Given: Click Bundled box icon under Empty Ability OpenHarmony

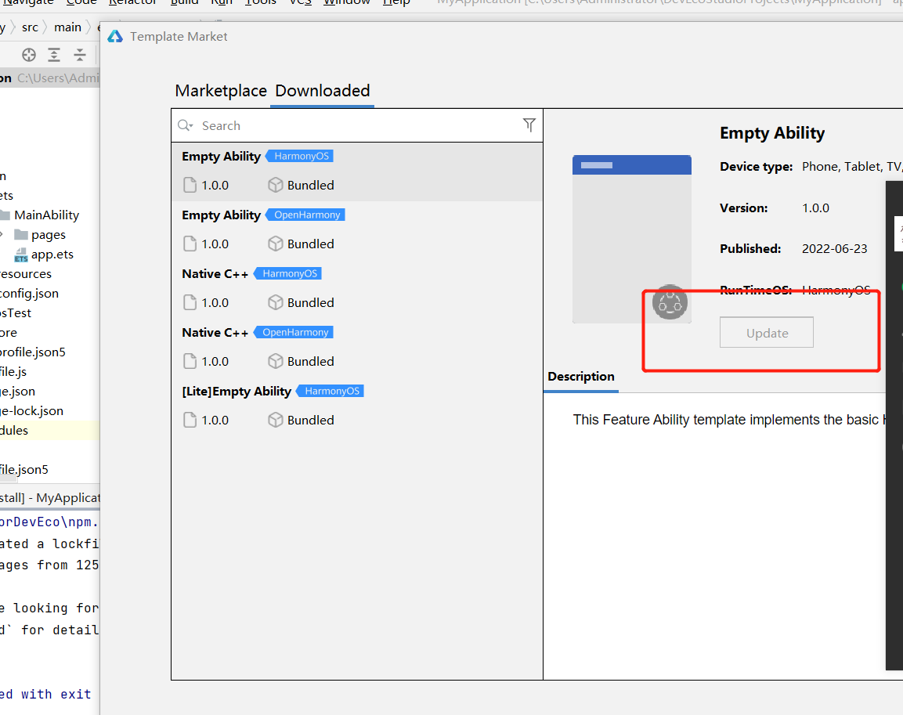Looking at the screenshot, I should [275, 244].
